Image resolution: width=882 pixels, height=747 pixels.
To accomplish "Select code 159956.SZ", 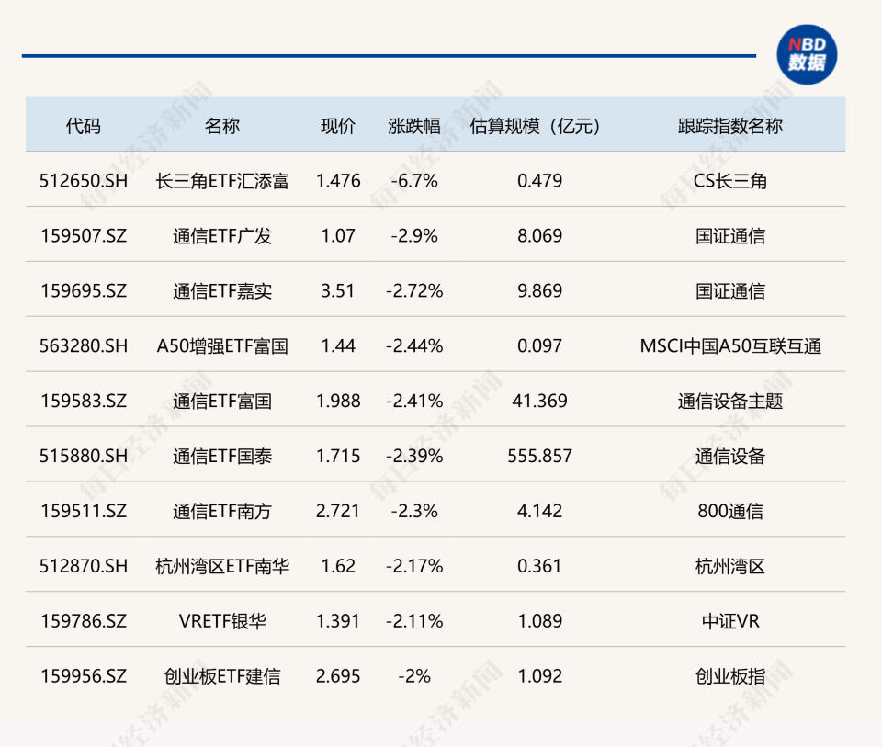I will click(84, 676).
